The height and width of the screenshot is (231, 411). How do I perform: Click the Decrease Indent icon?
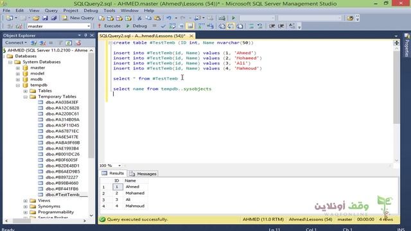pos(272,26)
